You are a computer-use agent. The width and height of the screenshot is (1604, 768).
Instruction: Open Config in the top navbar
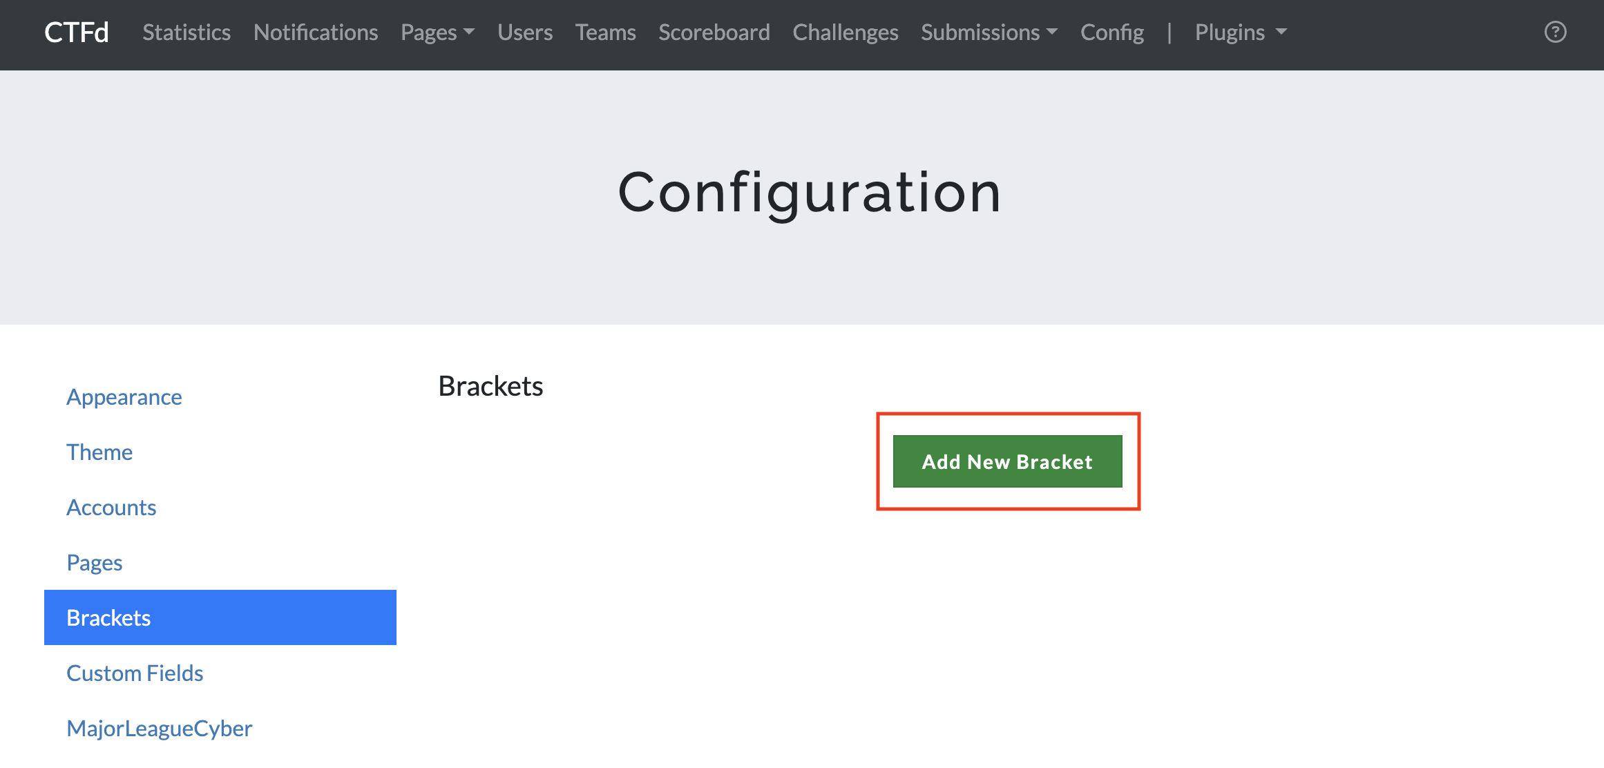(x=1111, y=32)
